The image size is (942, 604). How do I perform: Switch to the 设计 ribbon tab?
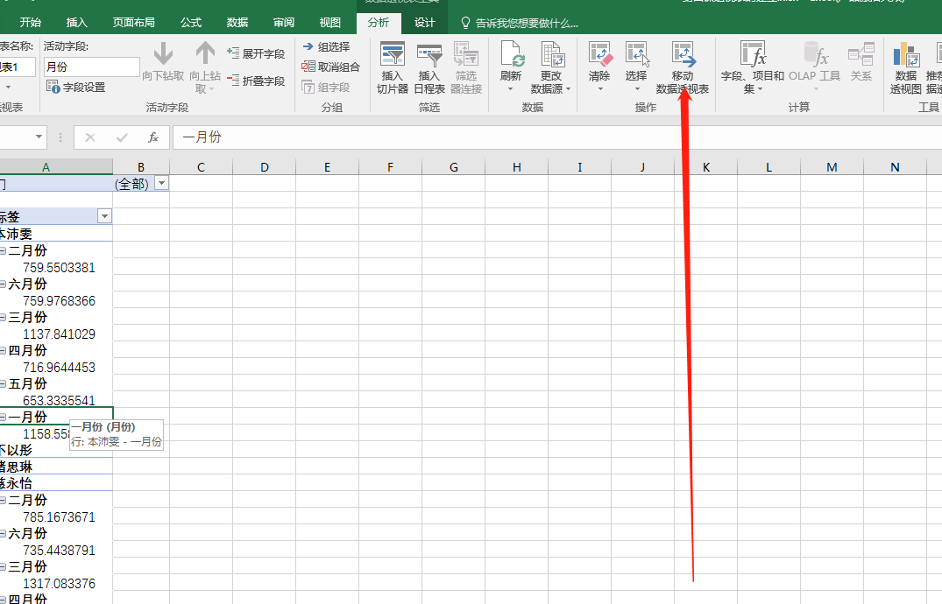pyautogui.click(x=425, y=23)
